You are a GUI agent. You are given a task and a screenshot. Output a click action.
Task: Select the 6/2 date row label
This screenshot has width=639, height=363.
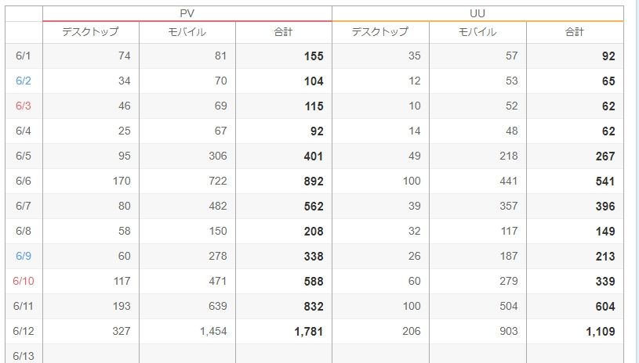[24, 81]
